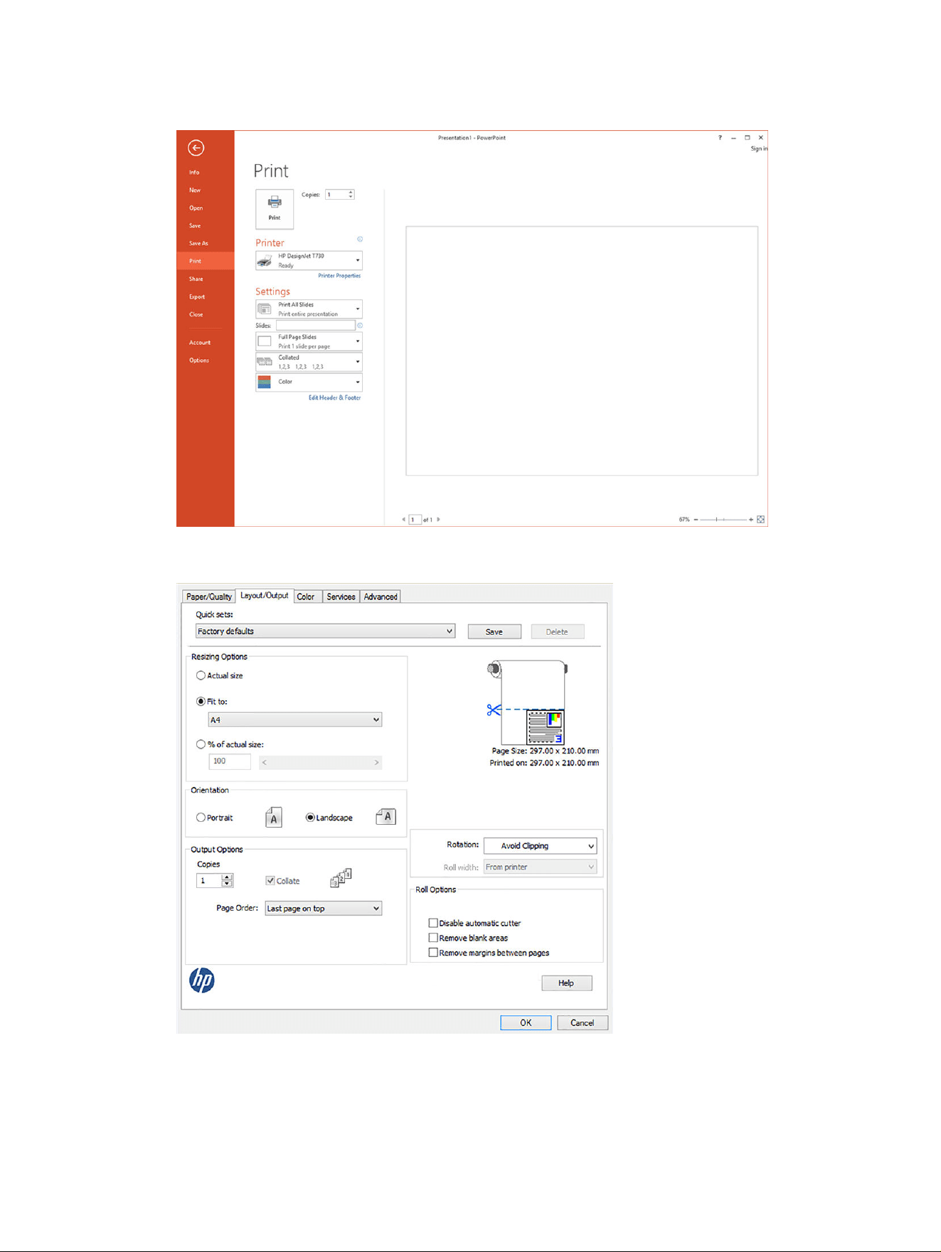Open Fit to A4 paper size dropdown
The image size is (941, 1252).
coord(295,720)
